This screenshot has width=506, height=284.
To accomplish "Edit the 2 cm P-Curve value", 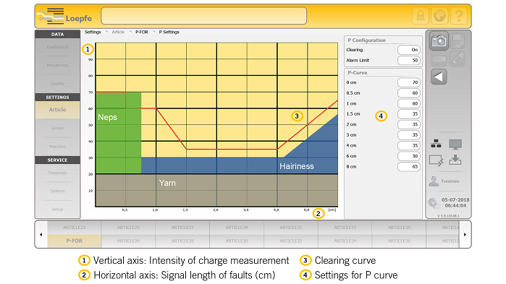I will (409, 124).
